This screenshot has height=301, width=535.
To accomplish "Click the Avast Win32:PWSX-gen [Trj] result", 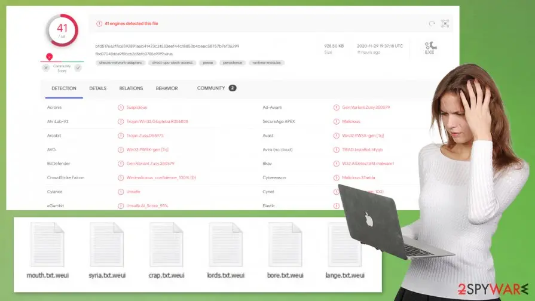I will coord(363,136).
